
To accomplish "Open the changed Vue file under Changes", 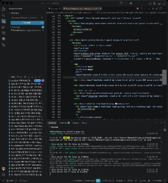I will click(26, 30).
